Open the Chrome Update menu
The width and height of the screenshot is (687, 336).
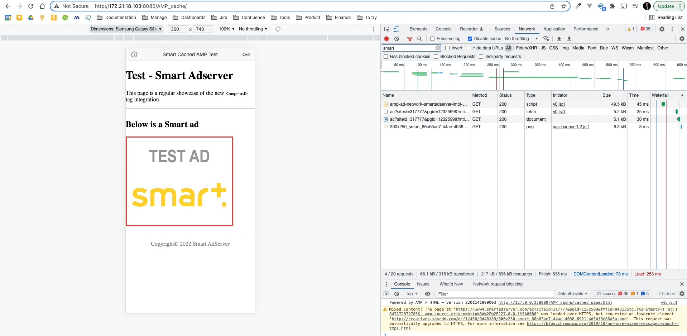tap(669, 6)
